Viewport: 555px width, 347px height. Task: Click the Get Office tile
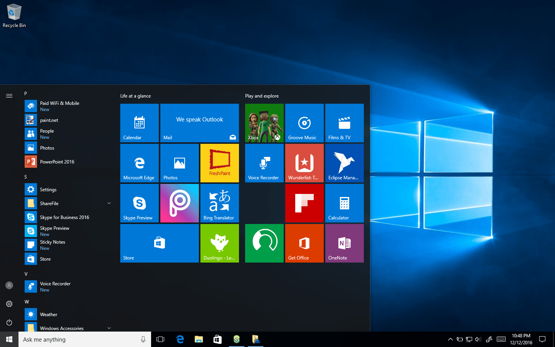(x=304, y=243)
